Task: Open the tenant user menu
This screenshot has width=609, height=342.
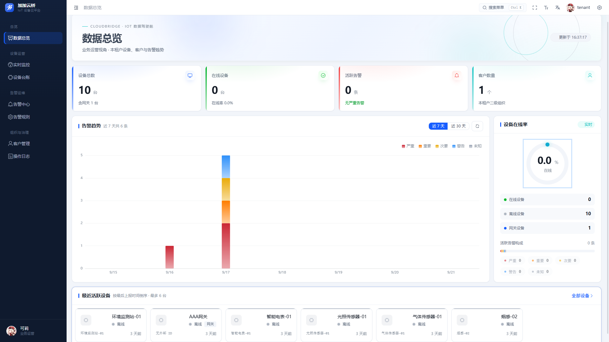Action: click(578, 8)
